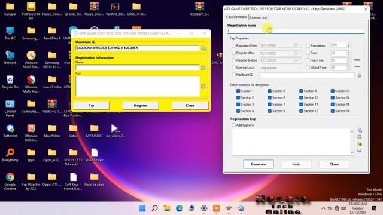Click hardware ID paste icon in Keys Generator
The image size is (383, 215).
click(x=360, y=76)
